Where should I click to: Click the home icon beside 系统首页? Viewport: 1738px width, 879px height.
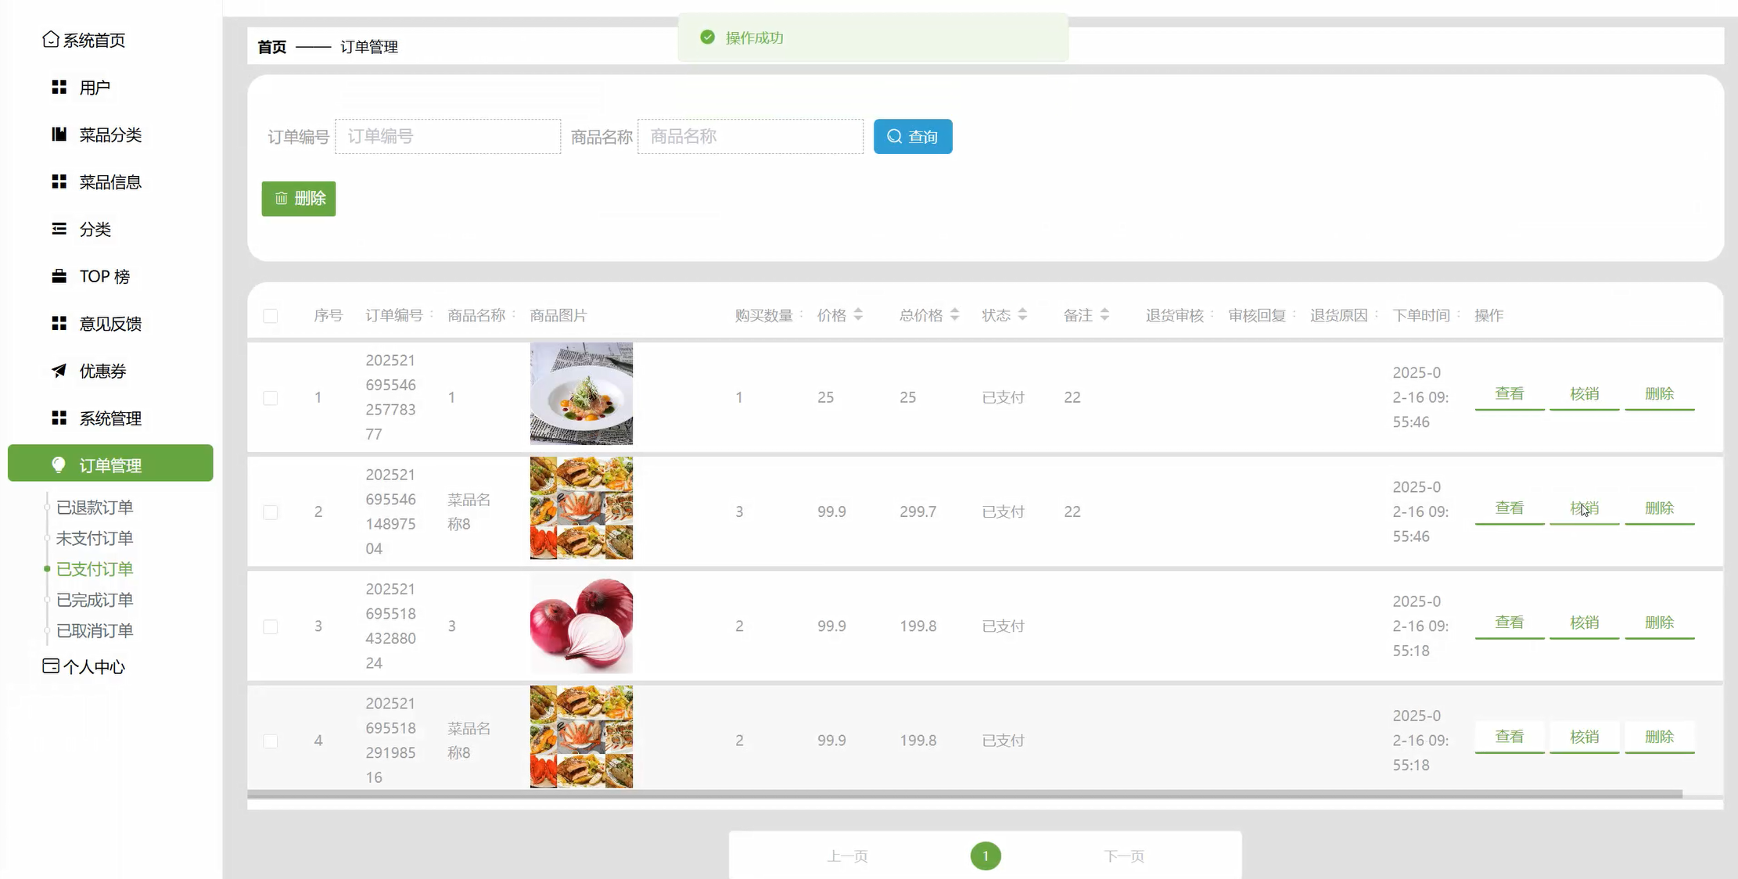click(51, 39)
